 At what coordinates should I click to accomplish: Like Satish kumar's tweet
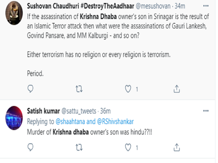click(128, 147)
